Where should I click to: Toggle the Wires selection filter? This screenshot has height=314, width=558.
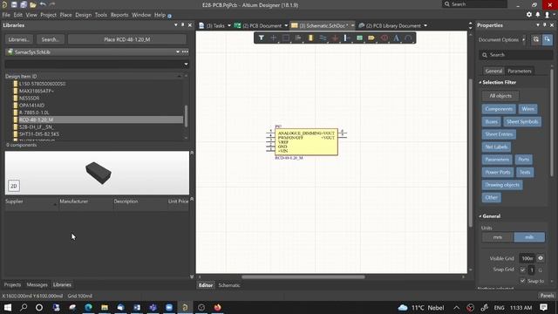point(527,109)
